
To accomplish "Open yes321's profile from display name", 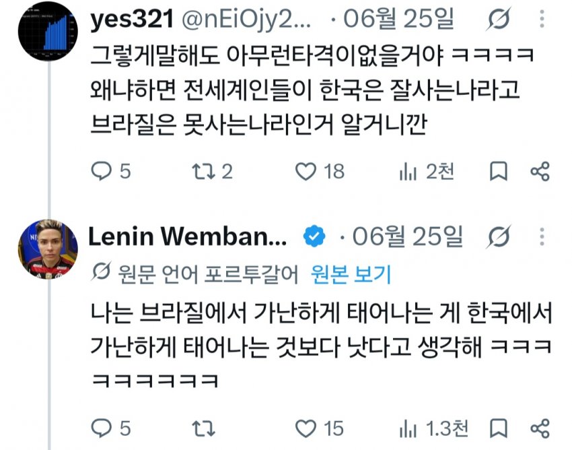I will pyautogui.click(x=131, y=20).
